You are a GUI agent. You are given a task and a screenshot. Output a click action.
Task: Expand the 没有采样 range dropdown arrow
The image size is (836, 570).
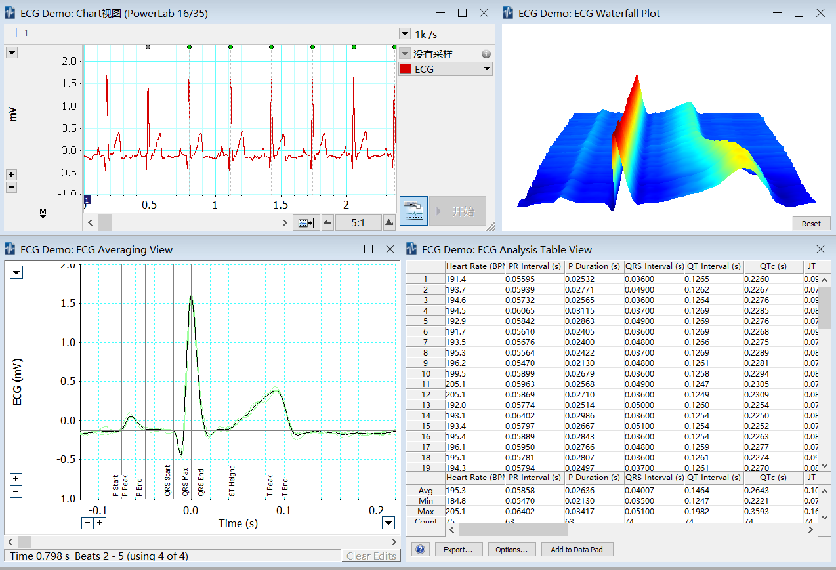tap(405, 54)
